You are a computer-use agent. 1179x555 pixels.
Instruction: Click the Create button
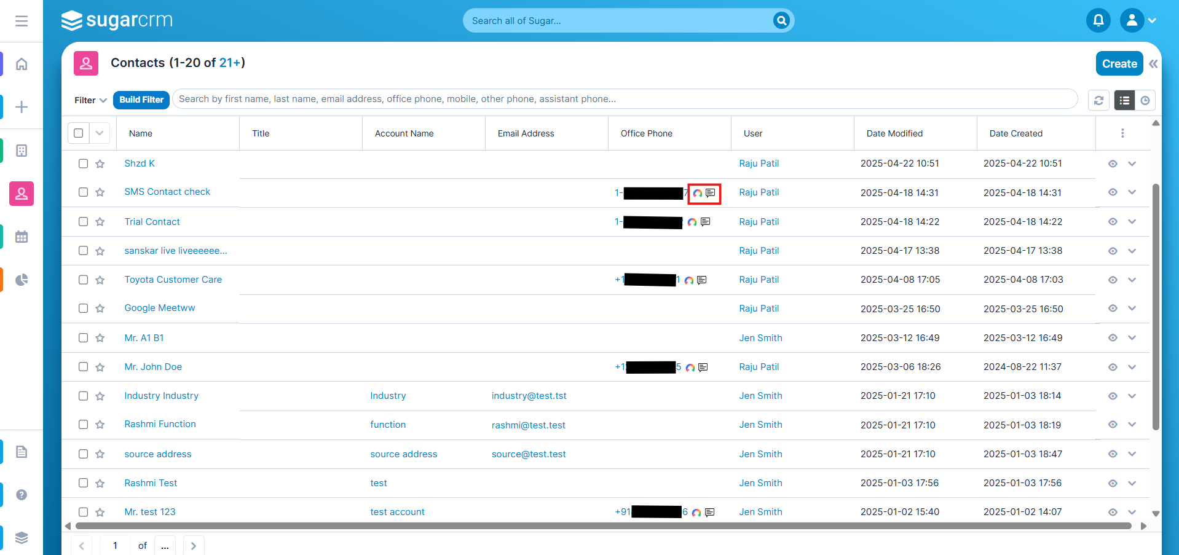point(1119,63)
